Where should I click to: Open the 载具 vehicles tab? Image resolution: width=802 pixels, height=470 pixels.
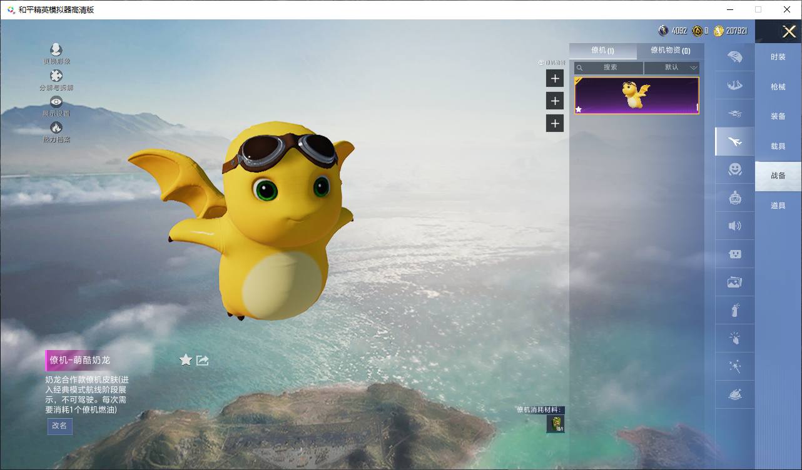pos(778,146)
